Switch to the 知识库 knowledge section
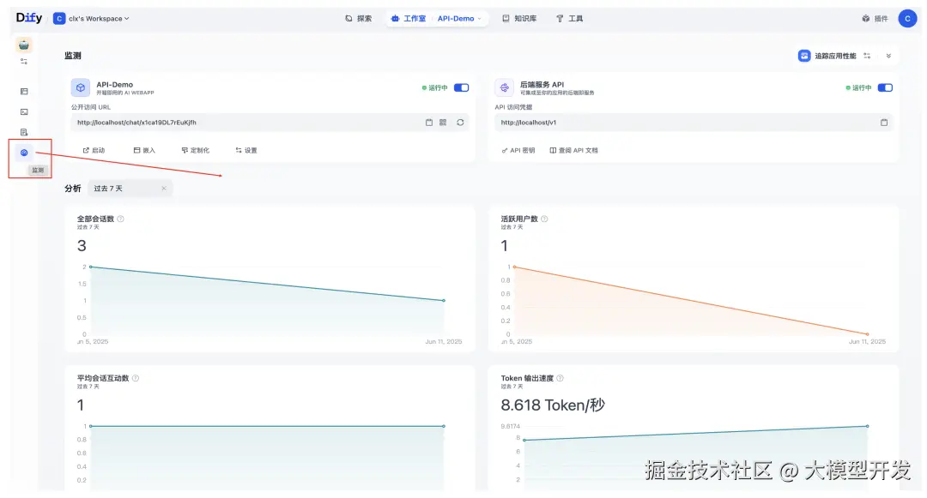The height and width of the screenshot is (498, 927). [x=518, y=17]
